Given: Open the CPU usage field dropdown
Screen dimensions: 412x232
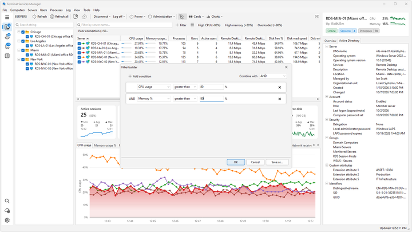Looking at the screenshot, I should coord(154,87).
